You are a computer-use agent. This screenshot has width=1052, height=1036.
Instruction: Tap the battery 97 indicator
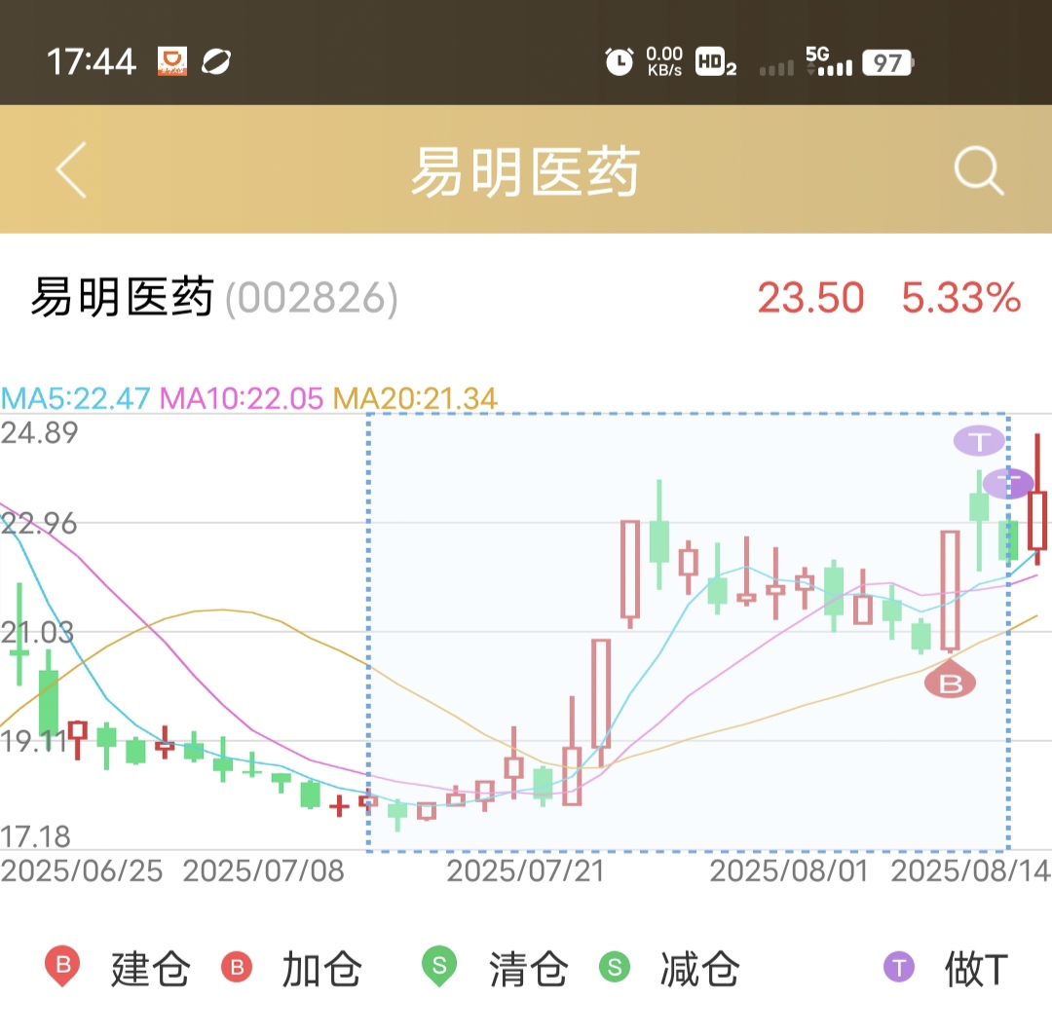[x=887, y=62]
